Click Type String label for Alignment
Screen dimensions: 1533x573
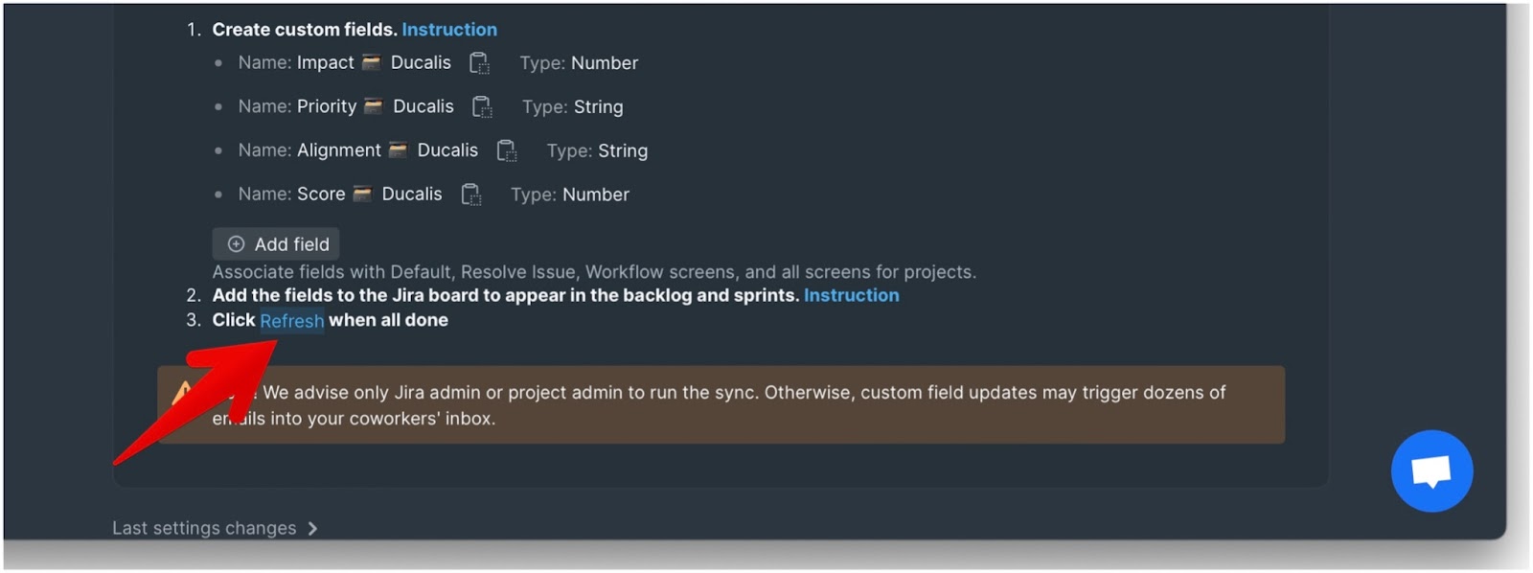[x=597, y=151]
